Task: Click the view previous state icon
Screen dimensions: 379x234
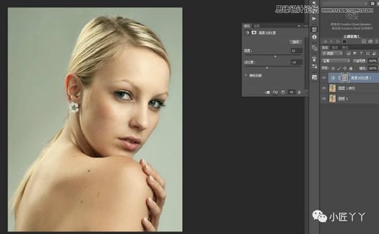Action: tap(275, 92)
